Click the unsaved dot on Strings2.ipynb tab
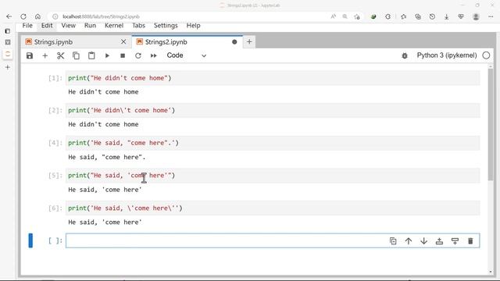Screen dimensions: 500x281 click(234, 41)
